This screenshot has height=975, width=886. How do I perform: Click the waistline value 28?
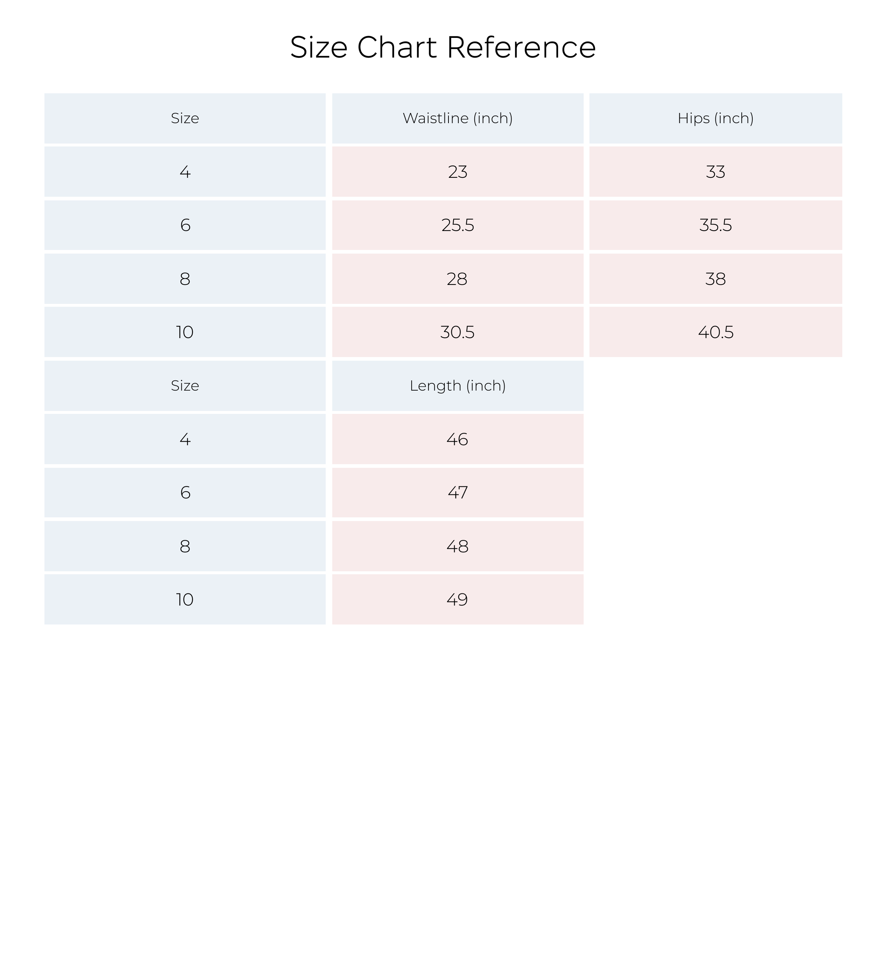(x=458, y=279)
